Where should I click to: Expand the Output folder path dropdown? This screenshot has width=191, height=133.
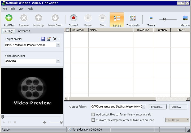[144, 107]
